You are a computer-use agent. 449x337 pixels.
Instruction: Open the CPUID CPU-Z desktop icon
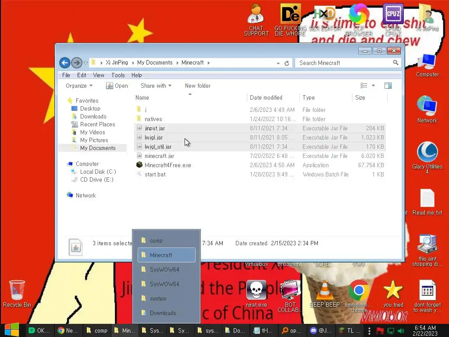click(x=393, y=20)
